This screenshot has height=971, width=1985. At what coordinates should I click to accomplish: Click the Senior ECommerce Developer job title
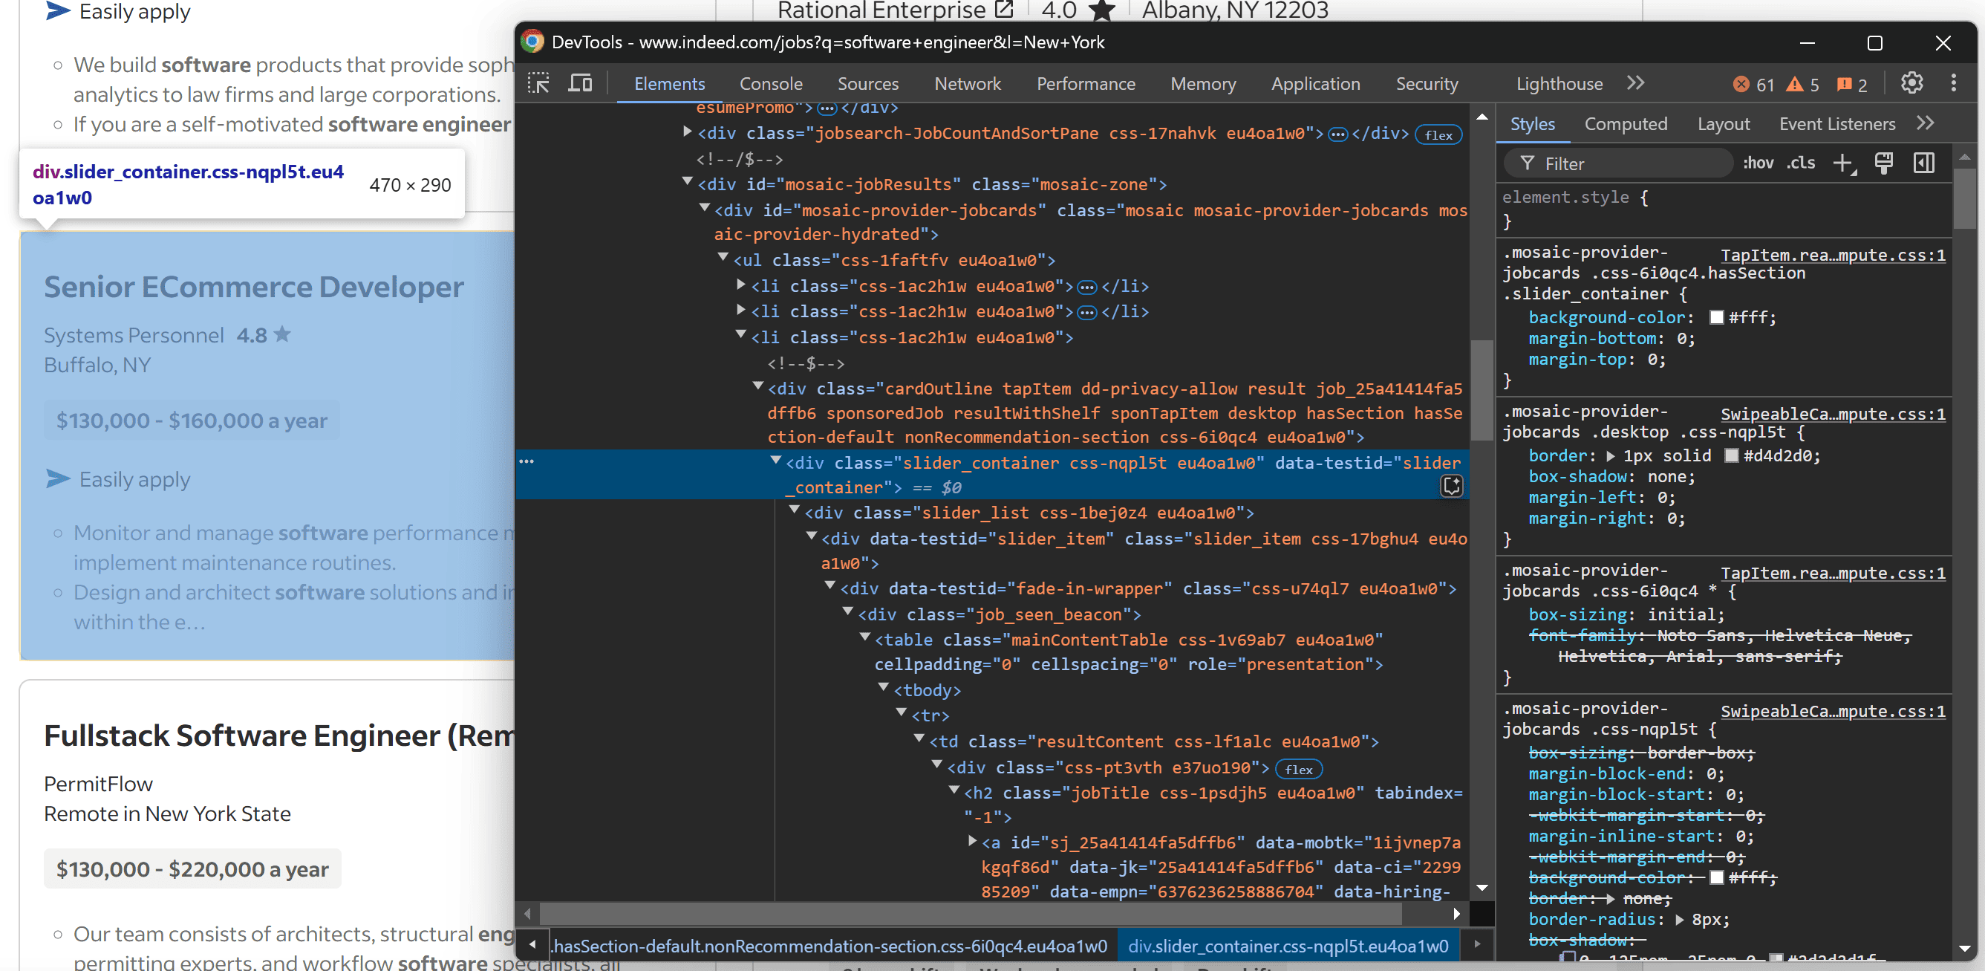point(253,287)
